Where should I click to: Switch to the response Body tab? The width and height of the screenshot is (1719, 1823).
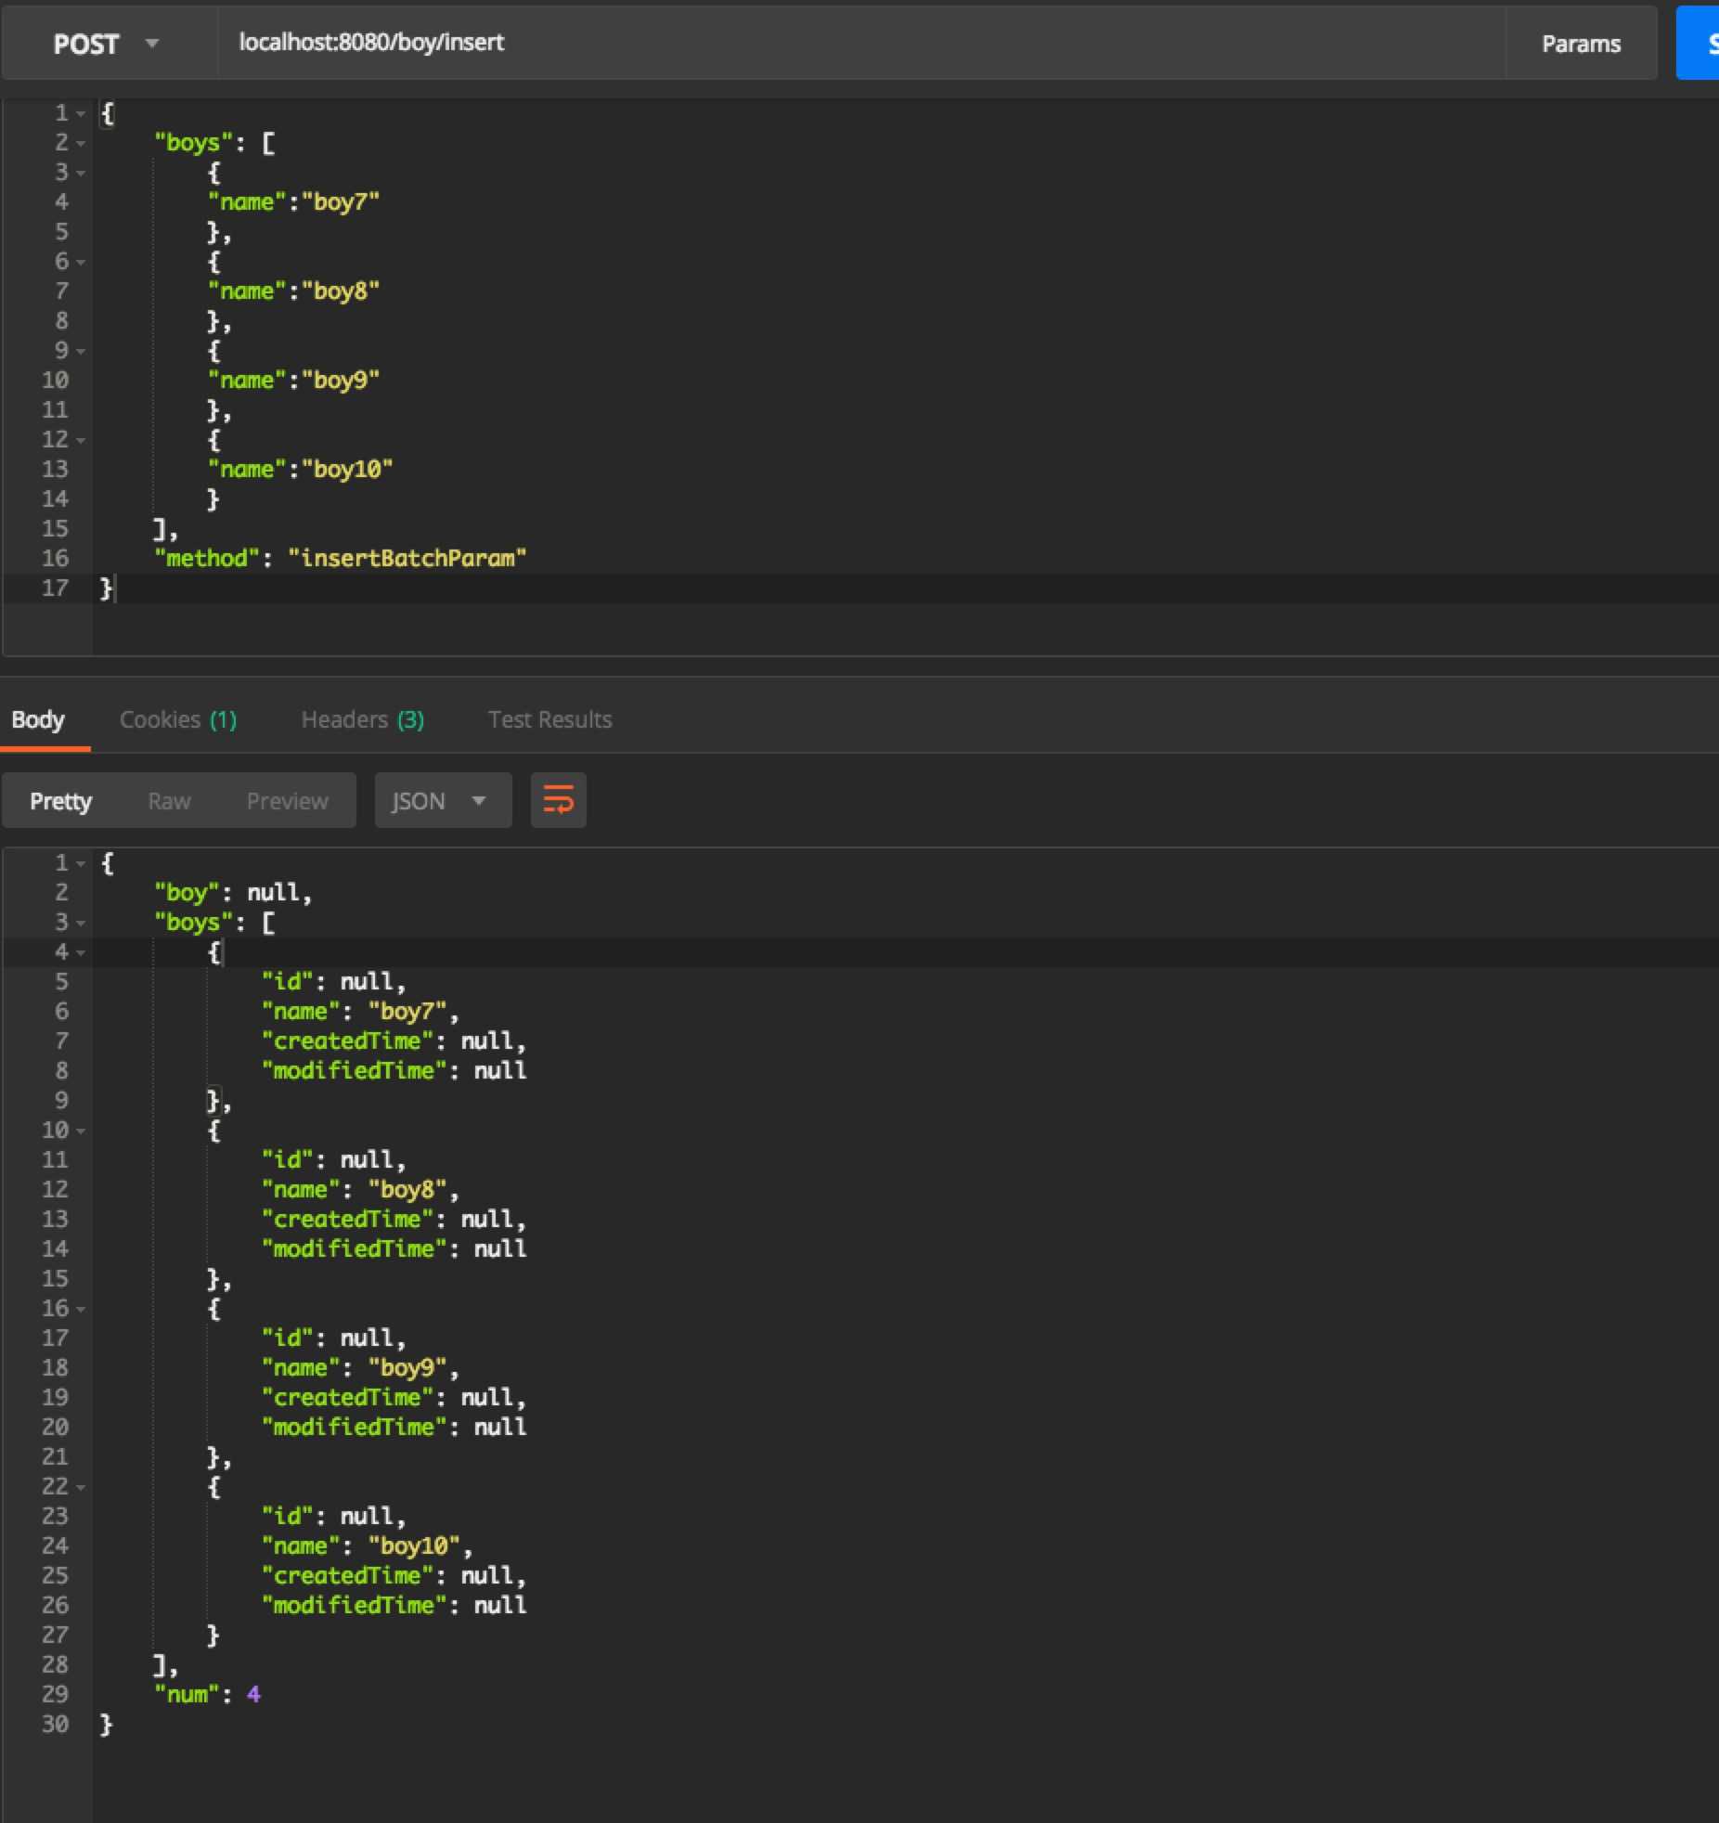click(38, 720)
